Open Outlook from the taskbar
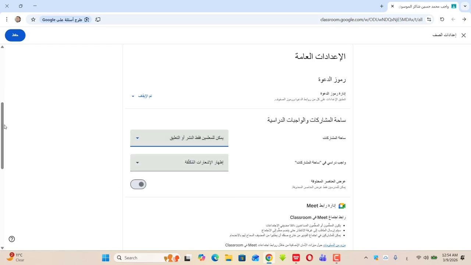This screenshot has height=265, width=471. 255,258
